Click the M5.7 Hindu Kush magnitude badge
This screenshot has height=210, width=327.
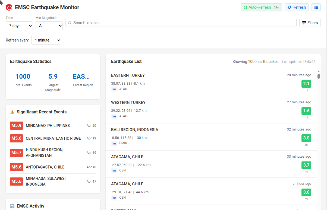[16, 153]
